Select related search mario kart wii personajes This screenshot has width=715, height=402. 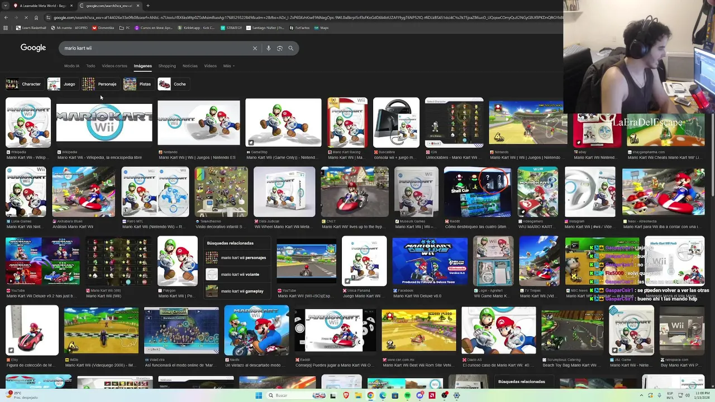(237, 258)
